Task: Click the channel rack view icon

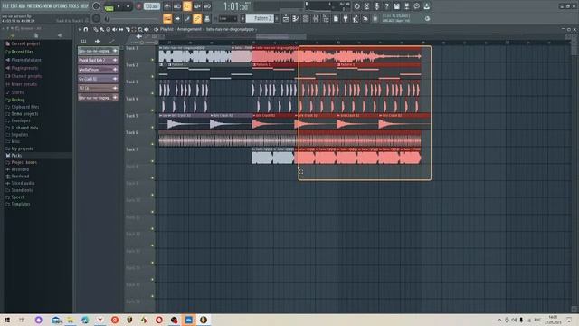Action: click(306, 18)
